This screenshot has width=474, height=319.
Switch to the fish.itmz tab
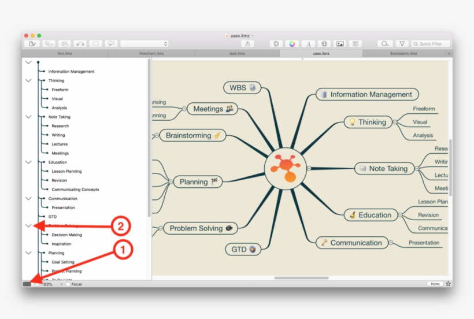click(65, 54)
